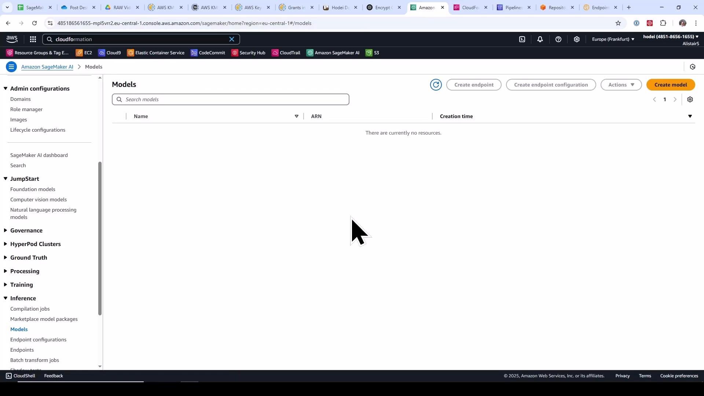
Task: Switch to the Endpoint browser tab
Action: pyautogui.click(x=601, y=7)
